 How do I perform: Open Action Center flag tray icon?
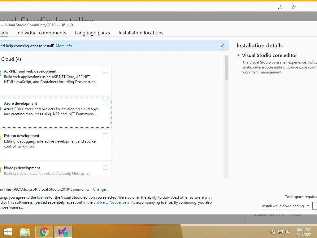(273, 232)
